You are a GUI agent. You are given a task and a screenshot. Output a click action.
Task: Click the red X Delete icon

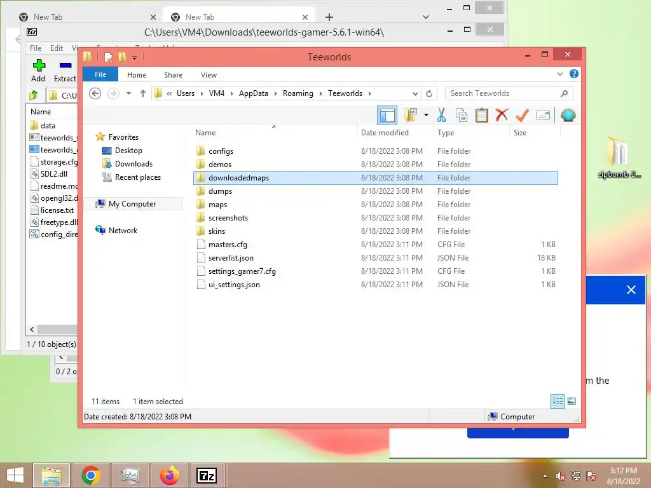coord(502,115)
